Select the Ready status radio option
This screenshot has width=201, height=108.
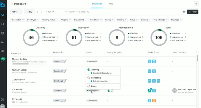click(x=89, y=86)
